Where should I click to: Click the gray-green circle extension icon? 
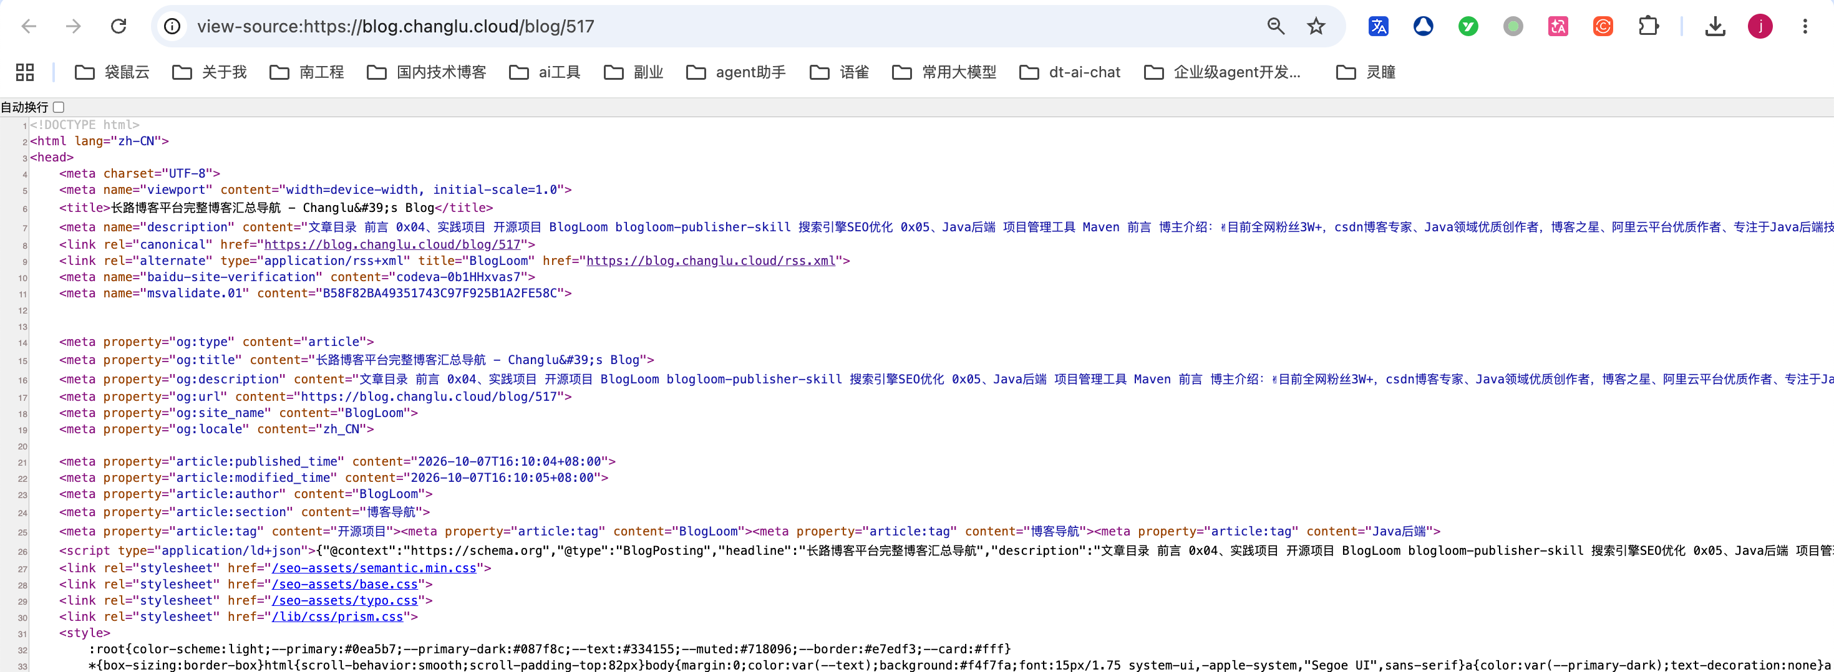(1513, 26)
